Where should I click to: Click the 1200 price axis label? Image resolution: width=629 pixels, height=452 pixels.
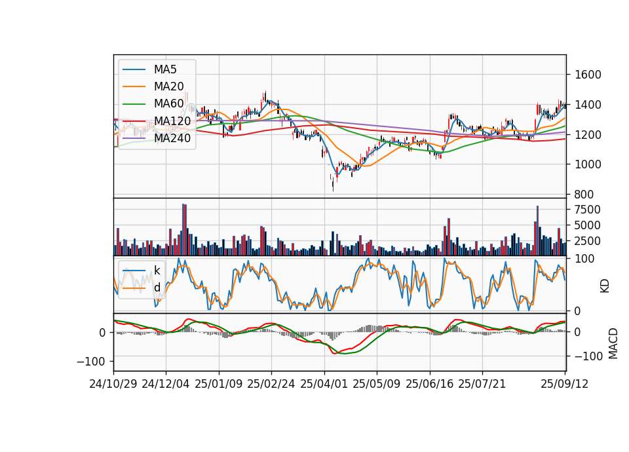pos(588,135)
